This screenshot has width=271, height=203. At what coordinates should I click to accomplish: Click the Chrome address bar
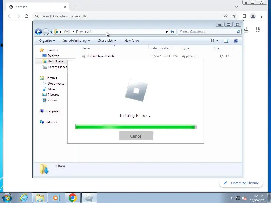point(128,16)
